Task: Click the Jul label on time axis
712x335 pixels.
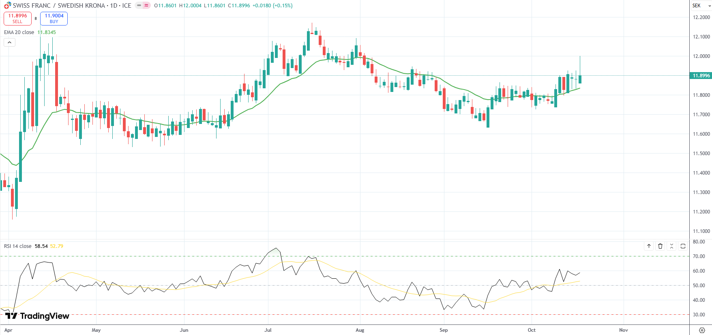Action: click(268, 330)
